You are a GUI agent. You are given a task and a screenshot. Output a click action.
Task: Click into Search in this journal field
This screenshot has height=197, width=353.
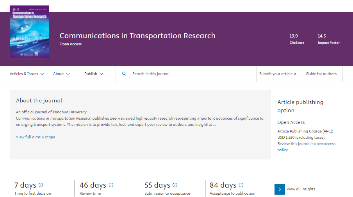pos(186,74)
